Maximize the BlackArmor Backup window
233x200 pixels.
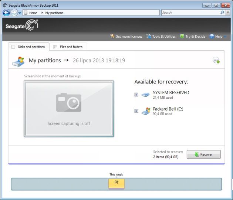216,5
